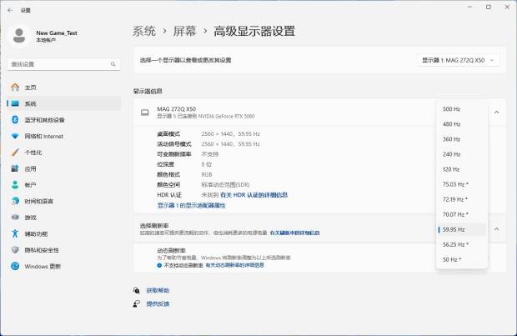The width and height of the screenshot is (517, 336).
Task: Click 提供反馈 link
Action: click(158, 303)
